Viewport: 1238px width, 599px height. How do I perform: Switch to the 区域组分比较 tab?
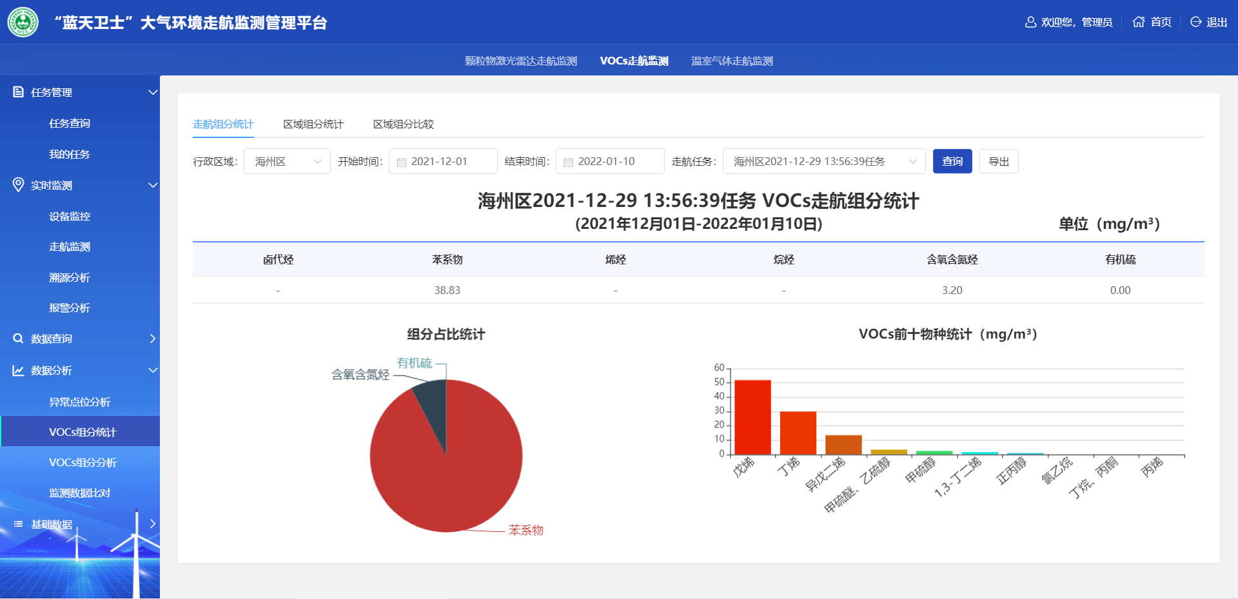[x=403, y=124]
